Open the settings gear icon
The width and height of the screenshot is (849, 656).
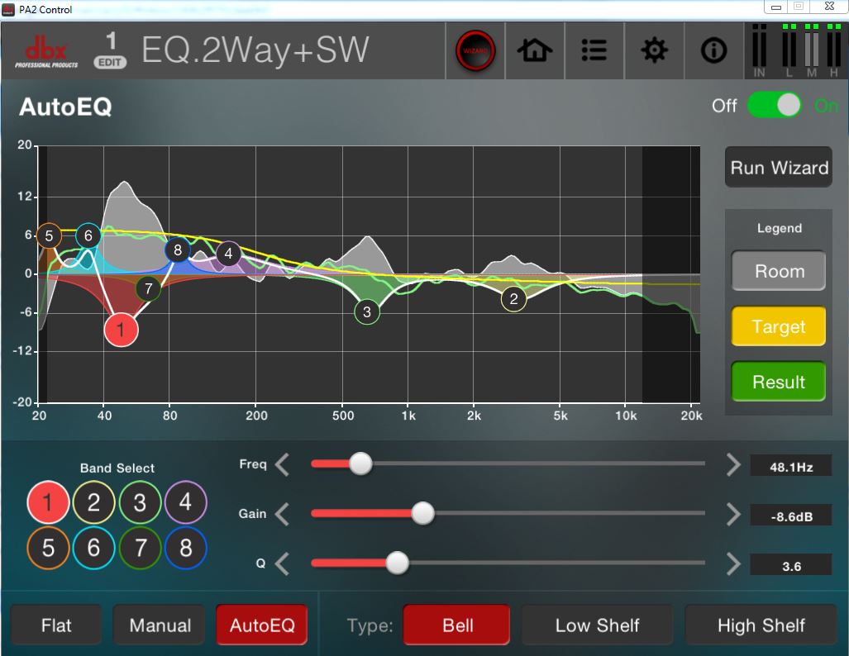pos(654,51)
